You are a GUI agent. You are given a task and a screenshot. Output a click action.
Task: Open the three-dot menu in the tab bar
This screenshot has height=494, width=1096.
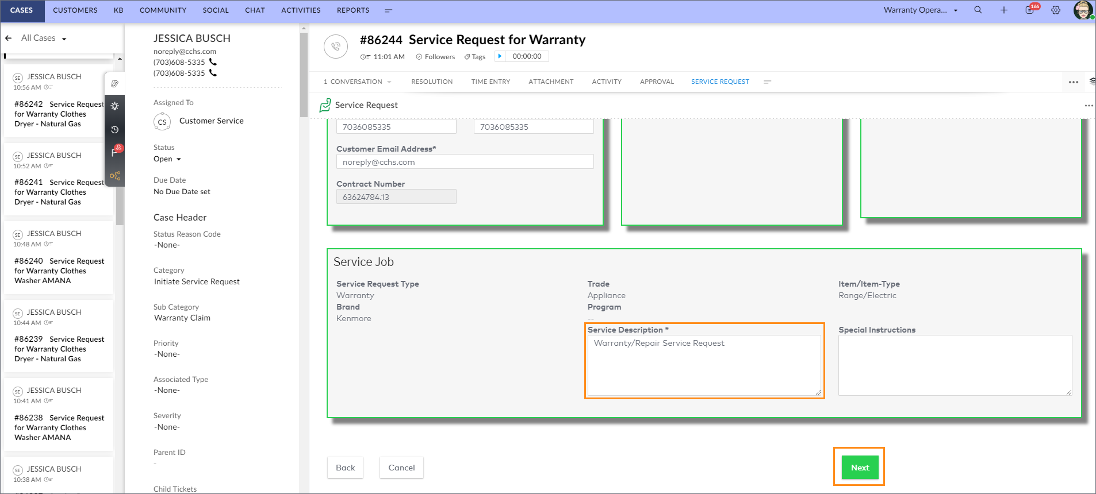click(1073, 82)
